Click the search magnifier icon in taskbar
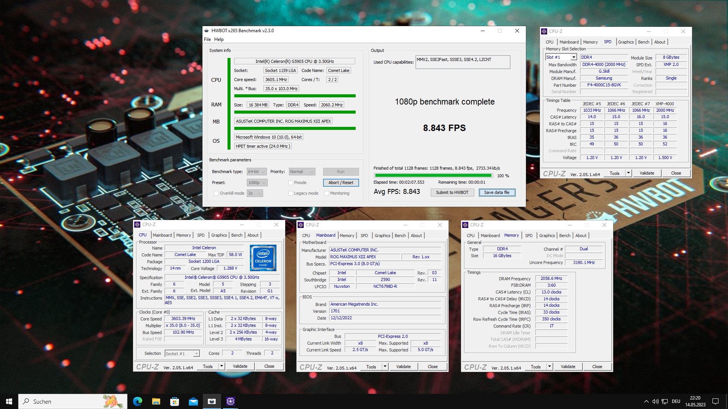 point(26,401)
